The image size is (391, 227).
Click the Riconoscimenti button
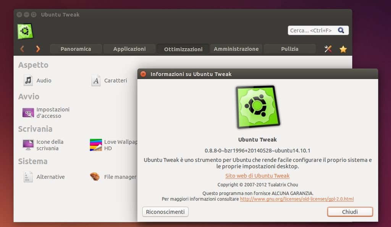coord(165,212)
